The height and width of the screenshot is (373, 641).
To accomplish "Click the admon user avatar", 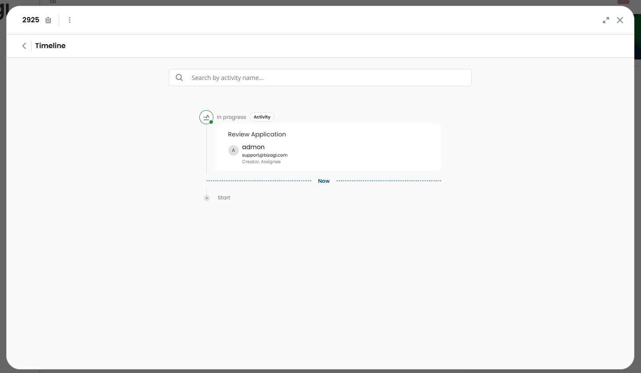I will 234,150.
